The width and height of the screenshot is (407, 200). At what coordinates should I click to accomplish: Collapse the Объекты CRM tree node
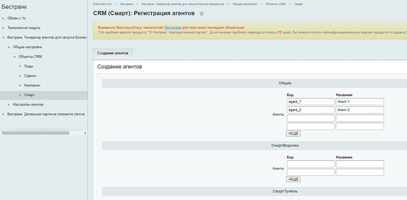(14, 57)
